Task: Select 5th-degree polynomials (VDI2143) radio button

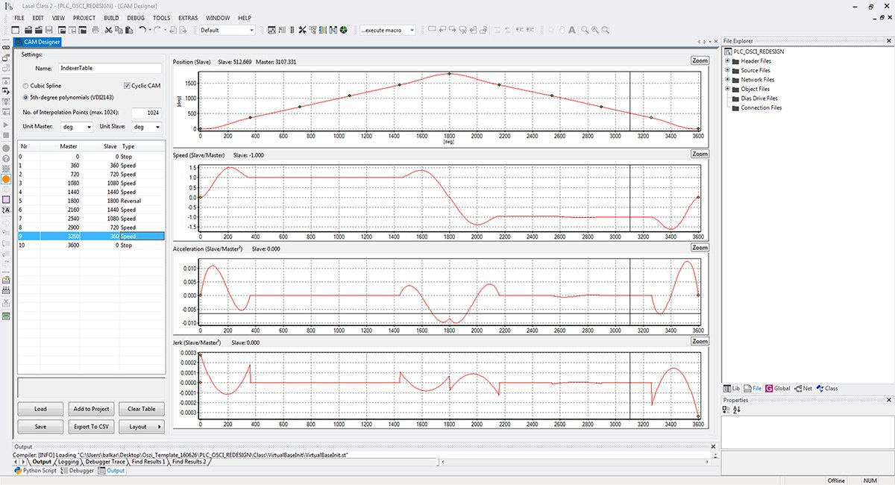Action: 26,97
